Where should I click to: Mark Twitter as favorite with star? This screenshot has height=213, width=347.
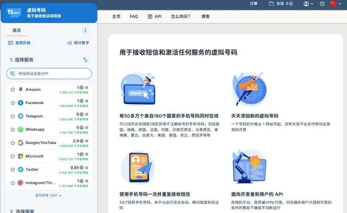(13, 170)
